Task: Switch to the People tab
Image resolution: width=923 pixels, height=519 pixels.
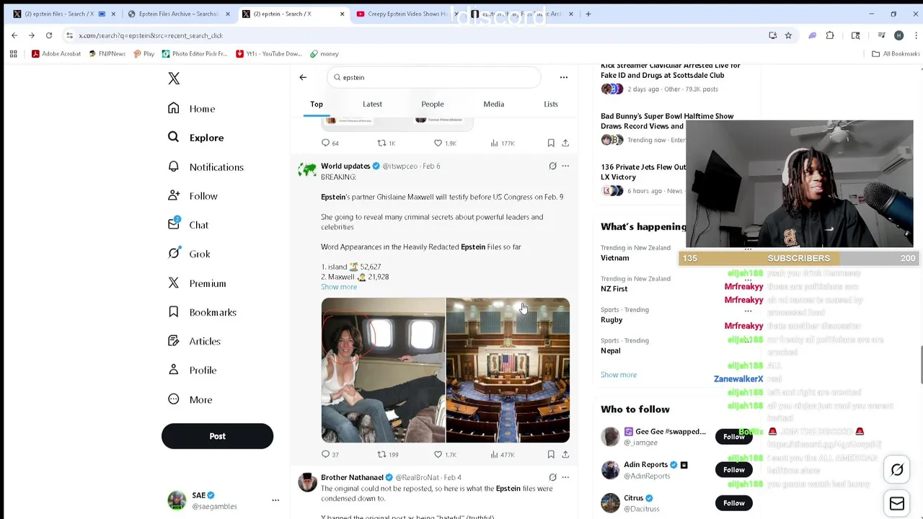Action: 433,104
